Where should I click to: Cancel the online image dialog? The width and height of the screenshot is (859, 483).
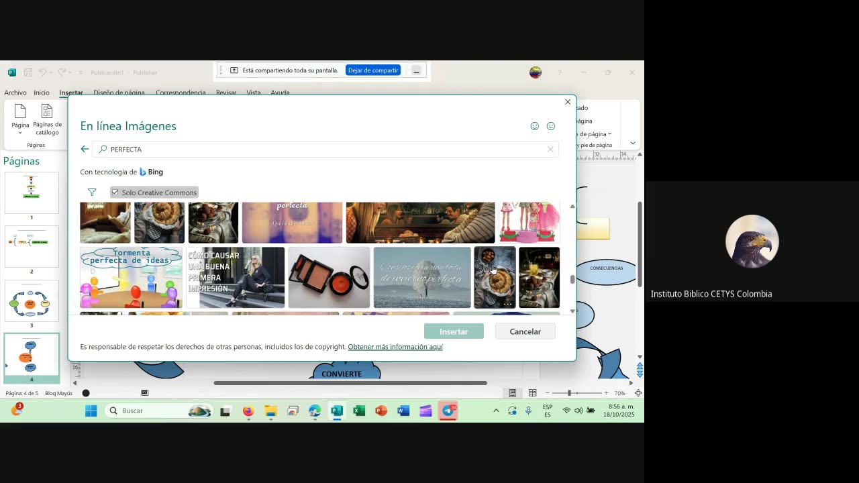click(525, 331)
